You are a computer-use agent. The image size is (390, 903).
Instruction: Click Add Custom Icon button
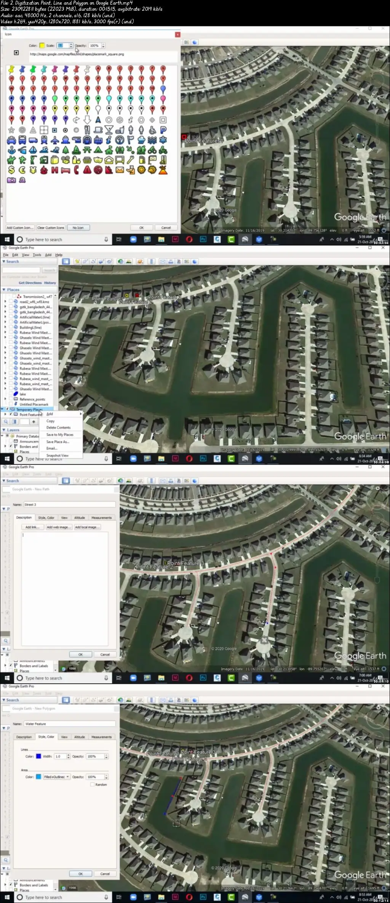[20, 228]
